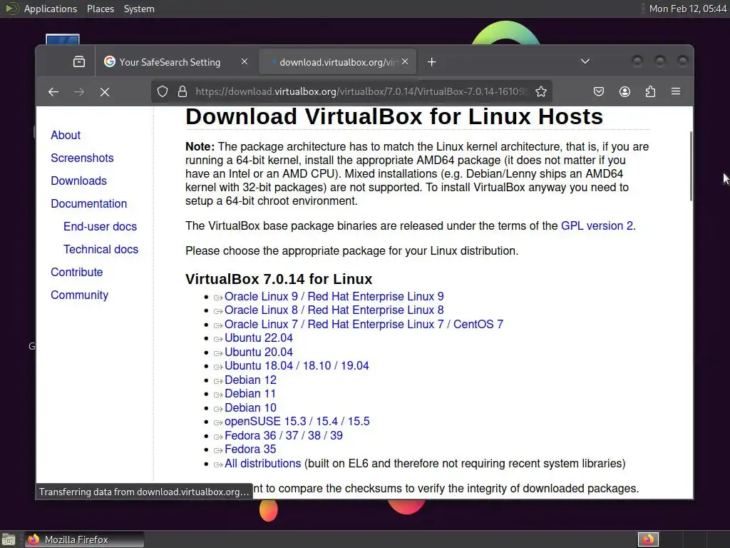Screen dimensions: 730x548
Task: Expand the list all tabs chevron
Action: pyautogui.click(x=585, y=61)
